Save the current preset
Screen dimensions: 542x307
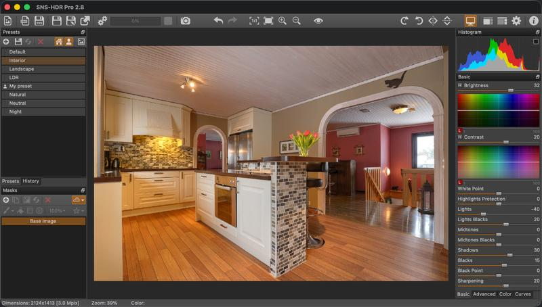click(18, 42)
